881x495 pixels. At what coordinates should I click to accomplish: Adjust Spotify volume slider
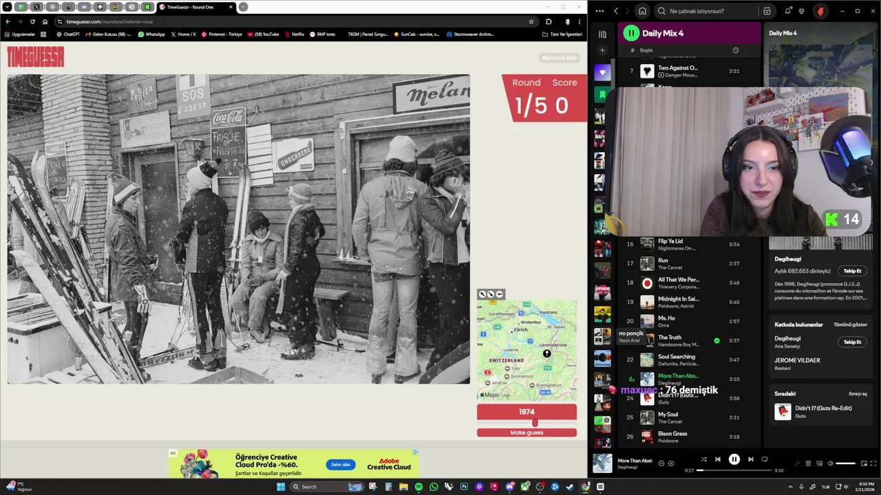coord(846,463)
